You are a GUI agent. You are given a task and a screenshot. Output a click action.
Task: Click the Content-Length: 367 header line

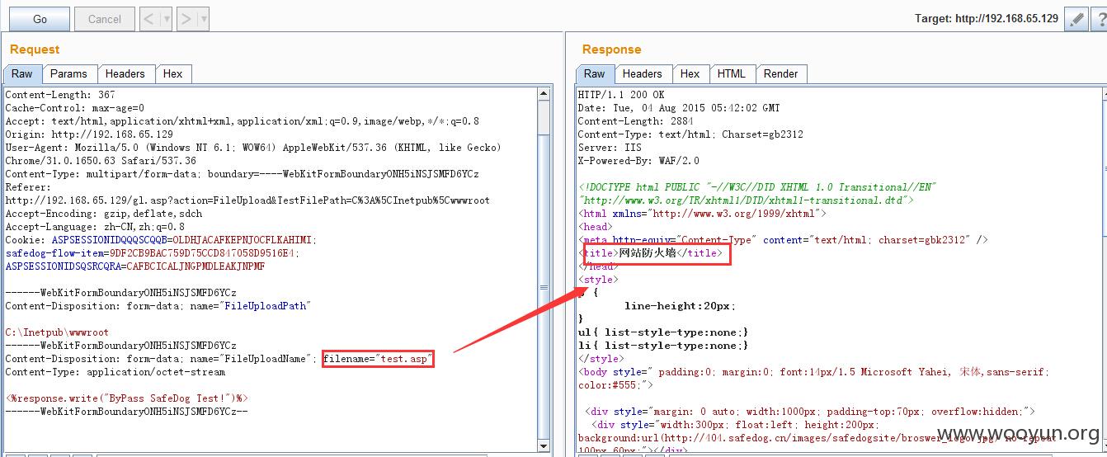tap(60, 95)
